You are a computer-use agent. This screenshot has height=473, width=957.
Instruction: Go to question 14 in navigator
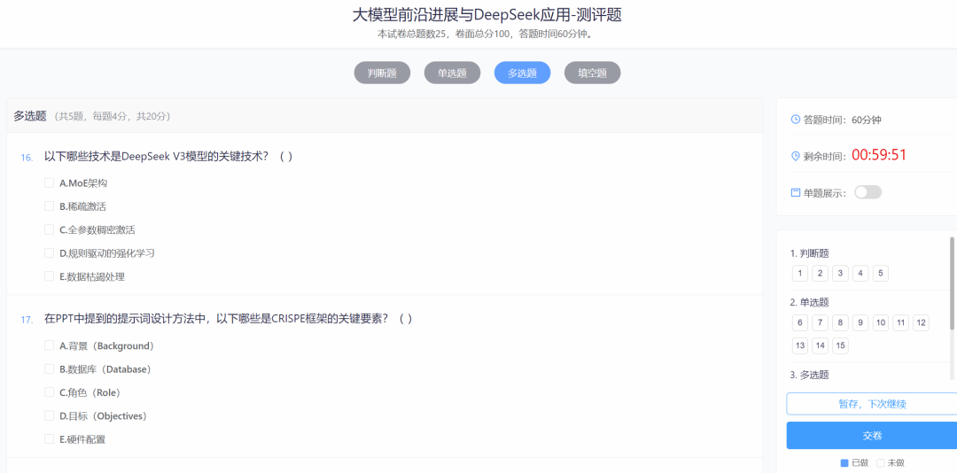click(x=821, y=346)
